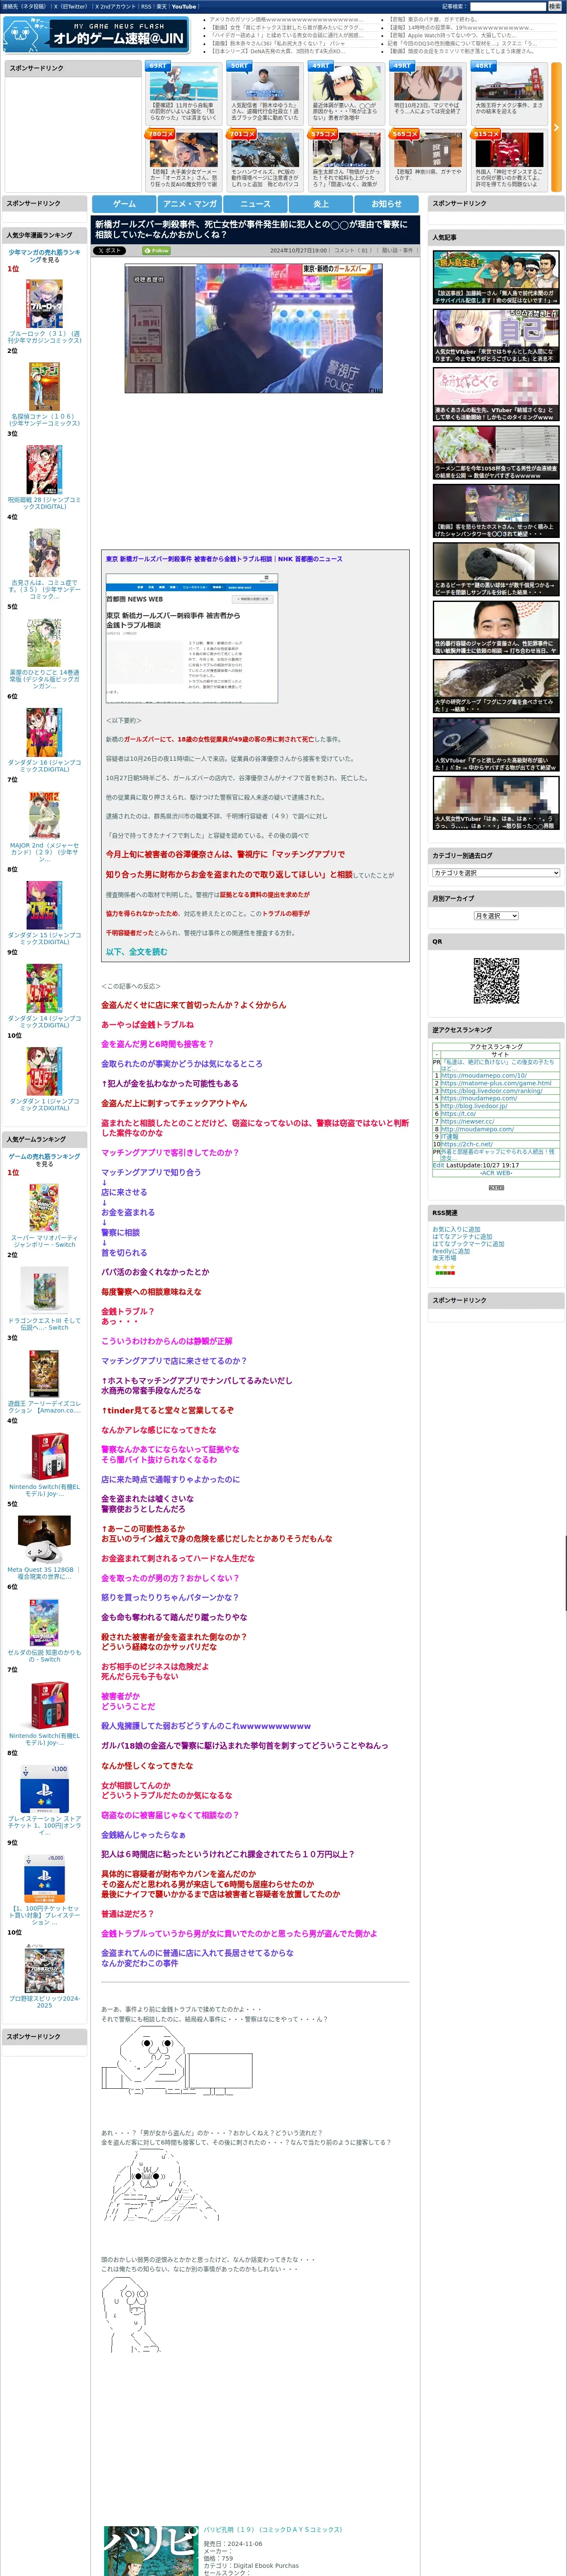Click the Edit link in access ranking
Screen dimensions: 567x2576
point(438,1165)
